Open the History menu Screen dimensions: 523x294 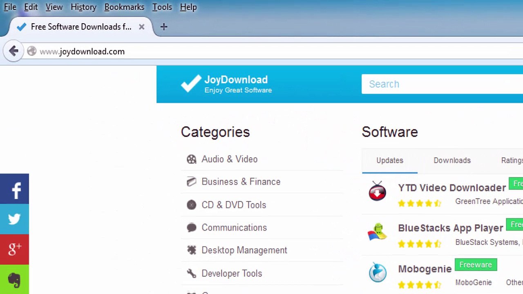click(x=83, y=7)
